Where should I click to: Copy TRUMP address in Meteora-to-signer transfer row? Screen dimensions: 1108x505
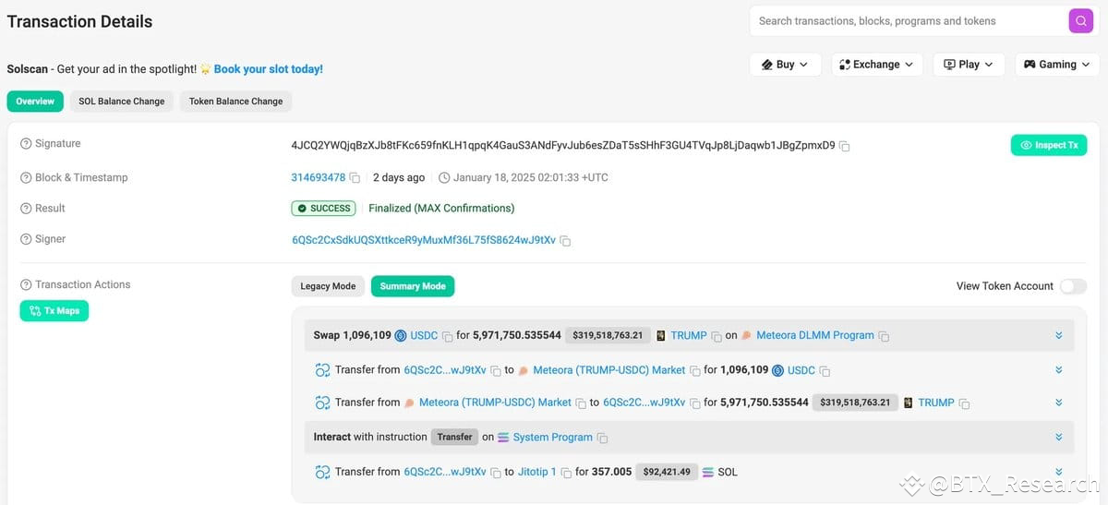tap(964, 403)
